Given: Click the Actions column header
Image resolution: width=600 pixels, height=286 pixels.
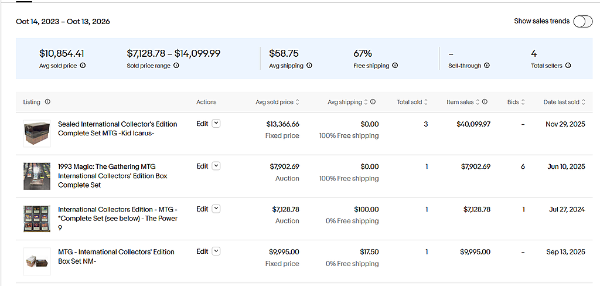Looking at the screenshot, I should (x=206, y=102).
